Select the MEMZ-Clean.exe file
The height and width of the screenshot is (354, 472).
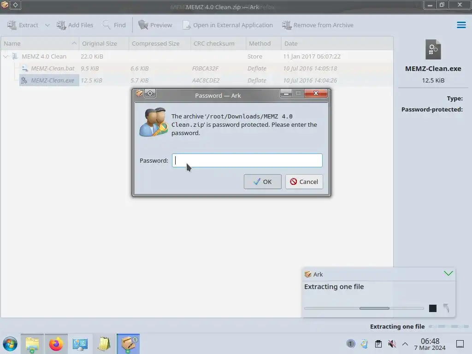pyautogui.click(x=53, y=80)
